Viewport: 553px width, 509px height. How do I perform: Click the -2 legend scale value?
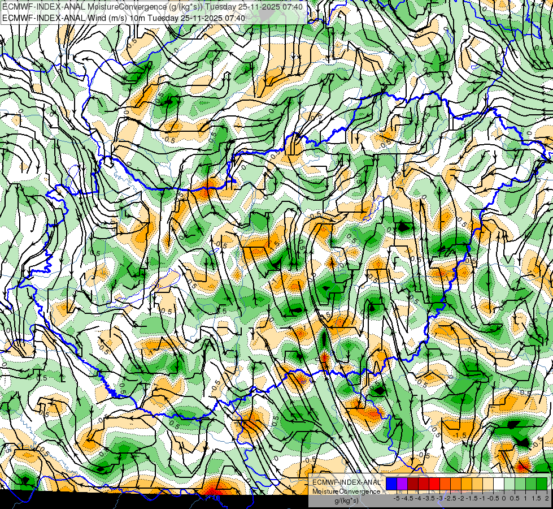(x=461, y=498)
